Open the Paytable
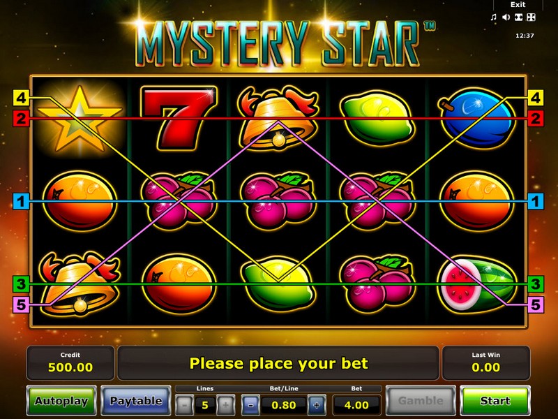The height and width of the screenshot is (419, 558). [136, 400]
